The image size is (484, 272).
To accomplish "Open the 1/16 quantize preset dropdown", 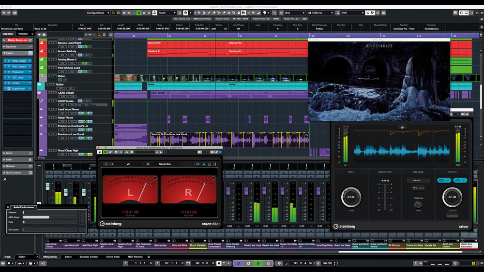I will [352, 13].
